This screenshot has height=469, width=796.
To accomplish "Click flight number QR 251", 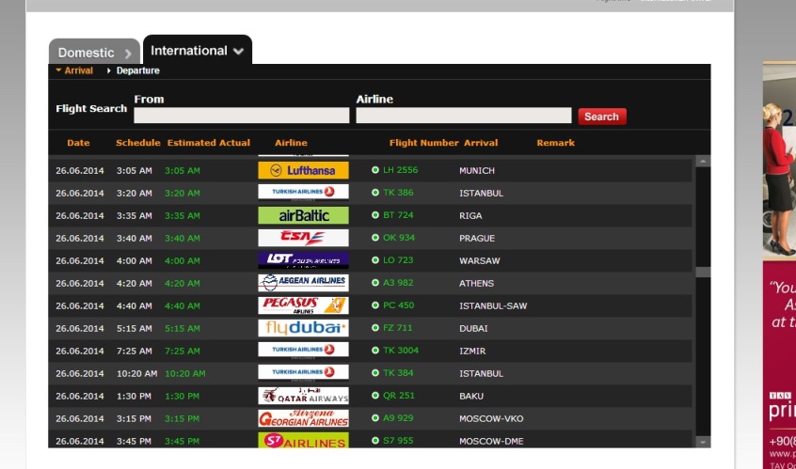I will 399,396.
